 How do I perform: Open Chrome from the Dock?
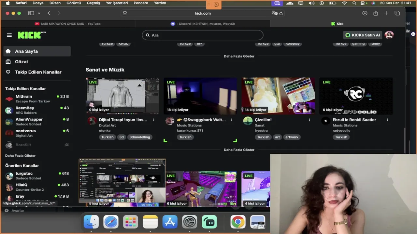pyautogui.click(x=238, y=222)
